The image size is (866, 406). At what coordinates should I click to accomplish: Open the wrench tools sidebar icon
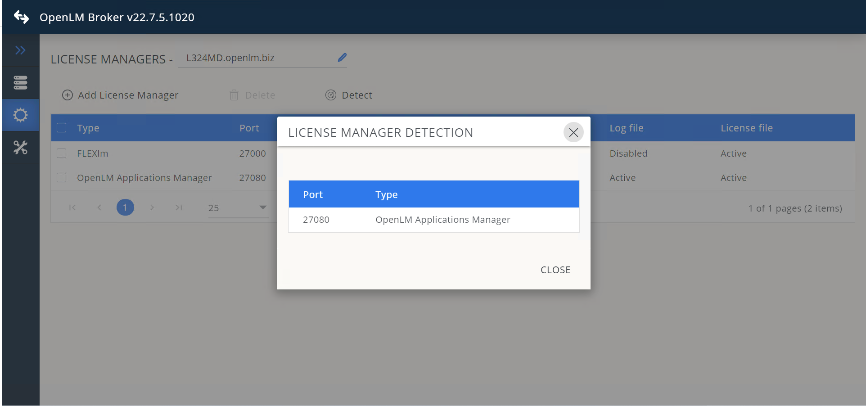point(20,148)
